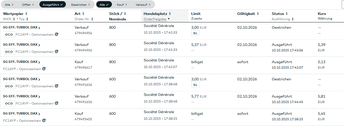The width and height of the screenshot is (344, 126).
Task: Click the Handelsplatz column header
Action: click(x=155, y=14)
